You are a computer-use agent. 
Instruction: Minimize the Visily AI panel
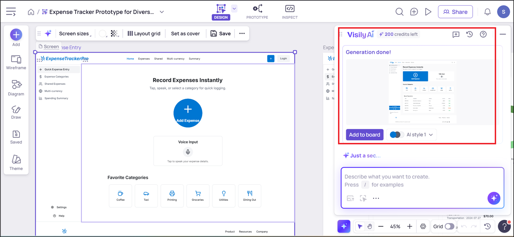coord(503,34)
